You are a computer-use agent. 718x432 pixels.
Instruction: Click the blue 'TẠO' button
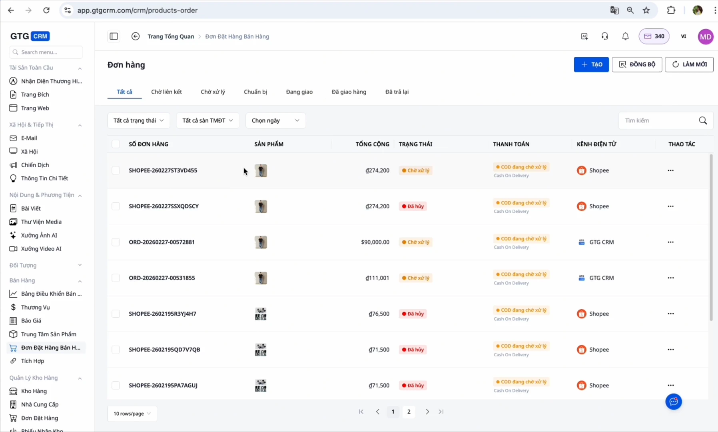(x=591, y=64)
